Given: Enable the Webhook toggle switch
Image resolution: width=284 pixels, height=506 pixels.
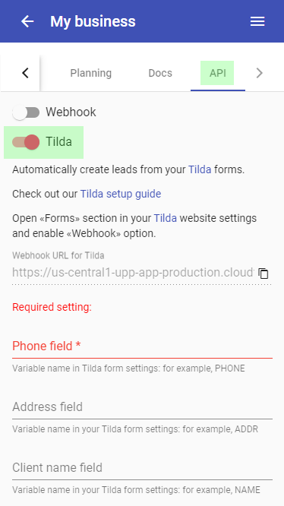Looking at the screenshot, I should (26, 112).
